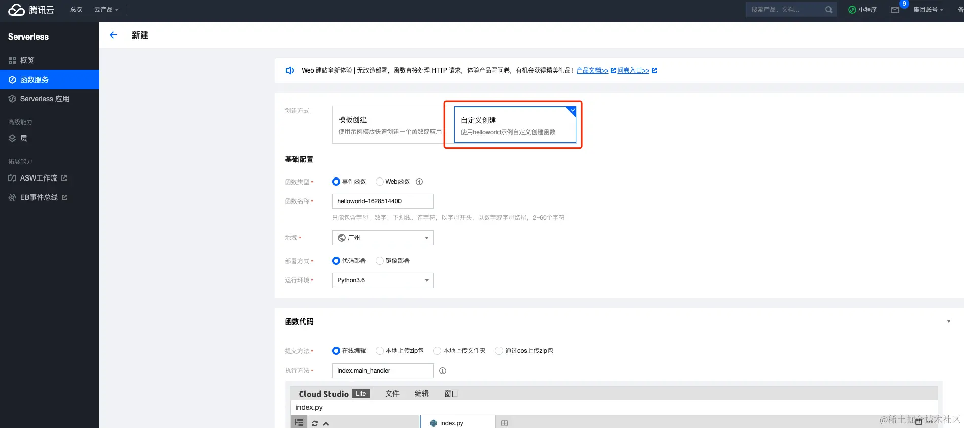This screenshot has height=428, width=964.
Task: Click the index.py path bar in Cloud Studio
Action: pyautogui.click(x=614, y=407)
